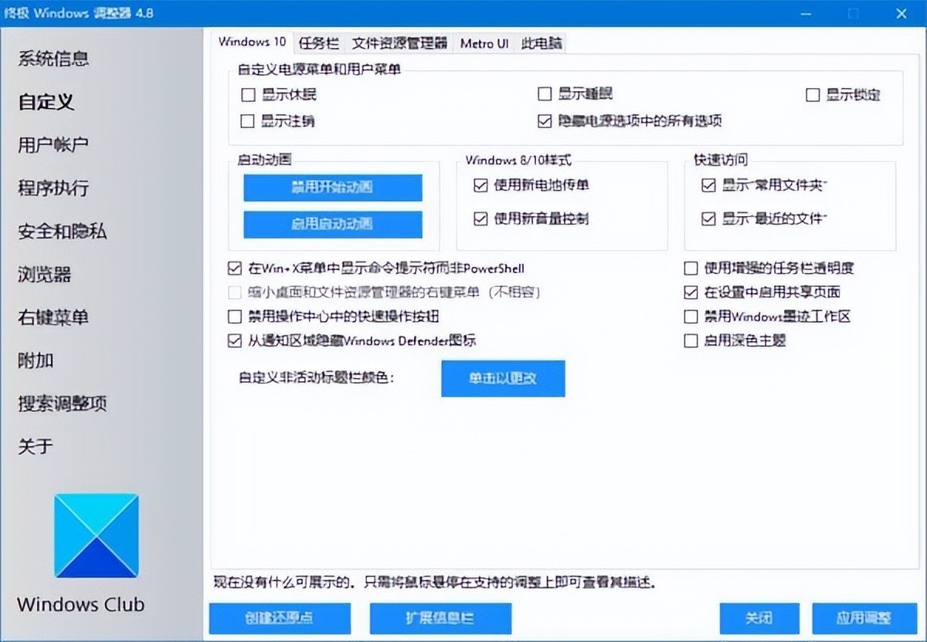Check 禁用操作中心中的快捷操作按钮

pos(235,316)
